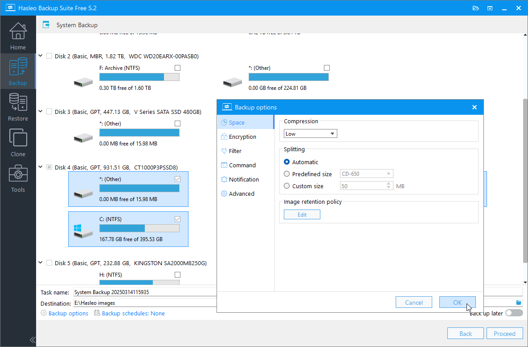
Task: Check the Disk 2 *: (Other) partition checkbox
Action: pos(327,68)
